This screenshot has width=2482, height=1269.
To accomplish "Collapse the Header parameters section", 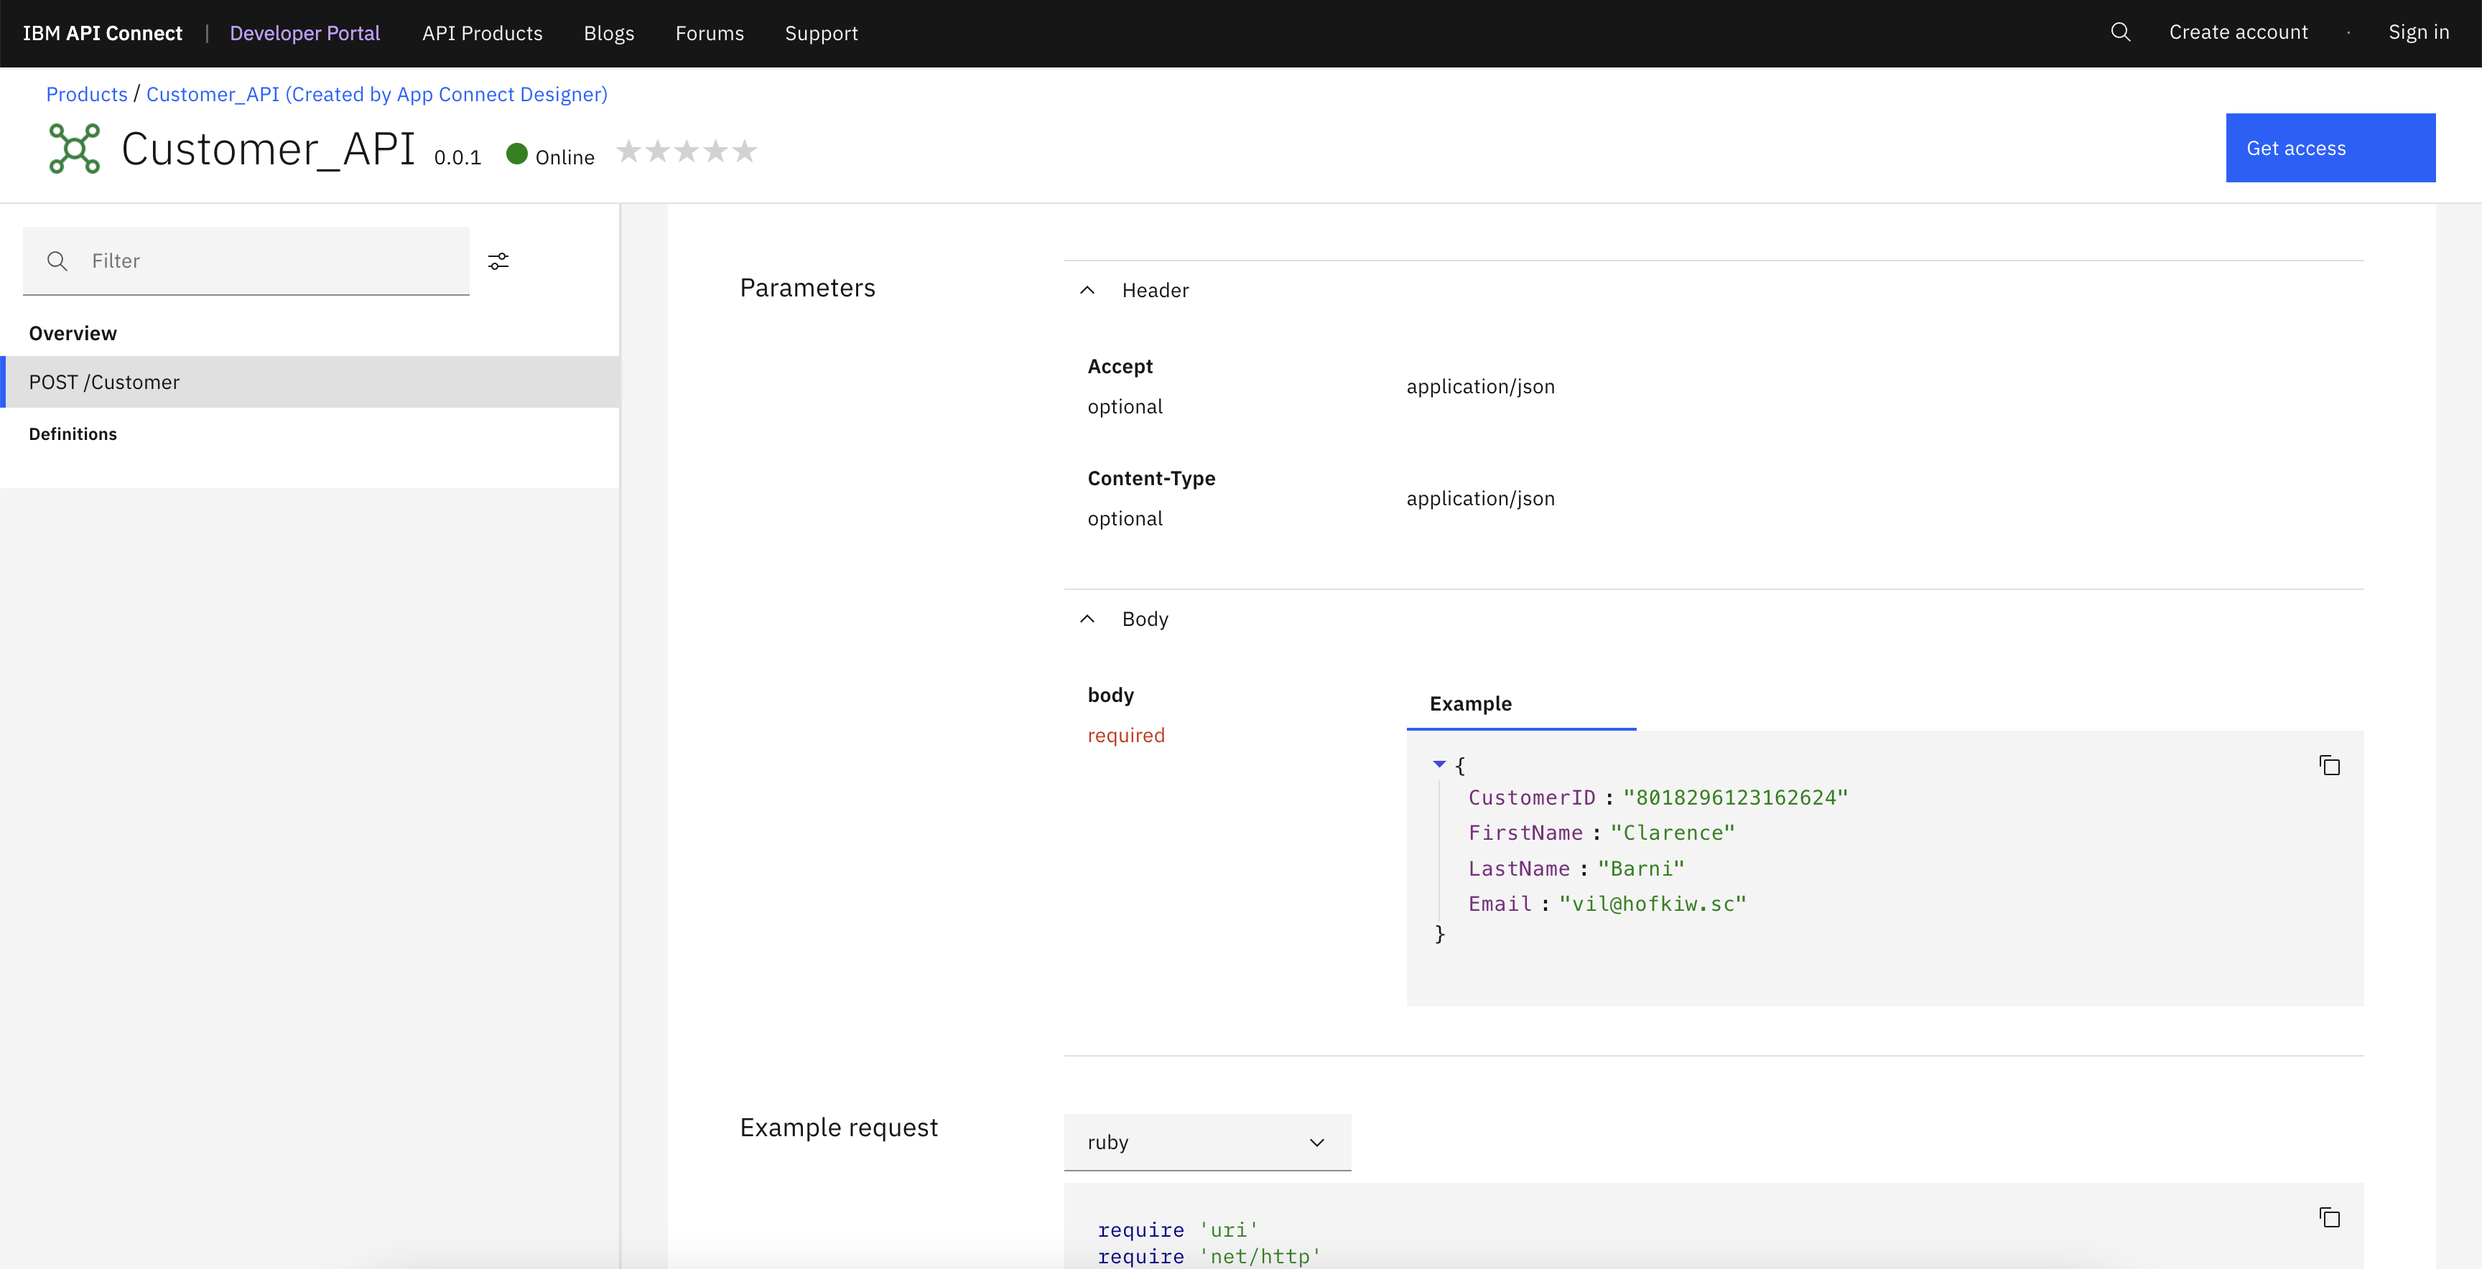I will pos(1087,290).
